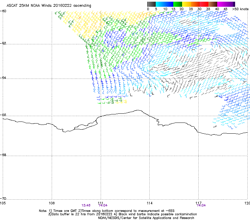Click the 'Data buffer is 22 hrs' note
This screenshot has width=250, height=220.
click(x=122, y=214)
